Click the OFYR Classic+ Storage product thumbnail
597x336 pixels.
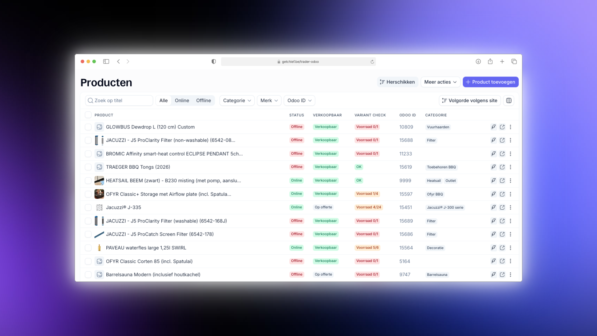tap(99, 194)
